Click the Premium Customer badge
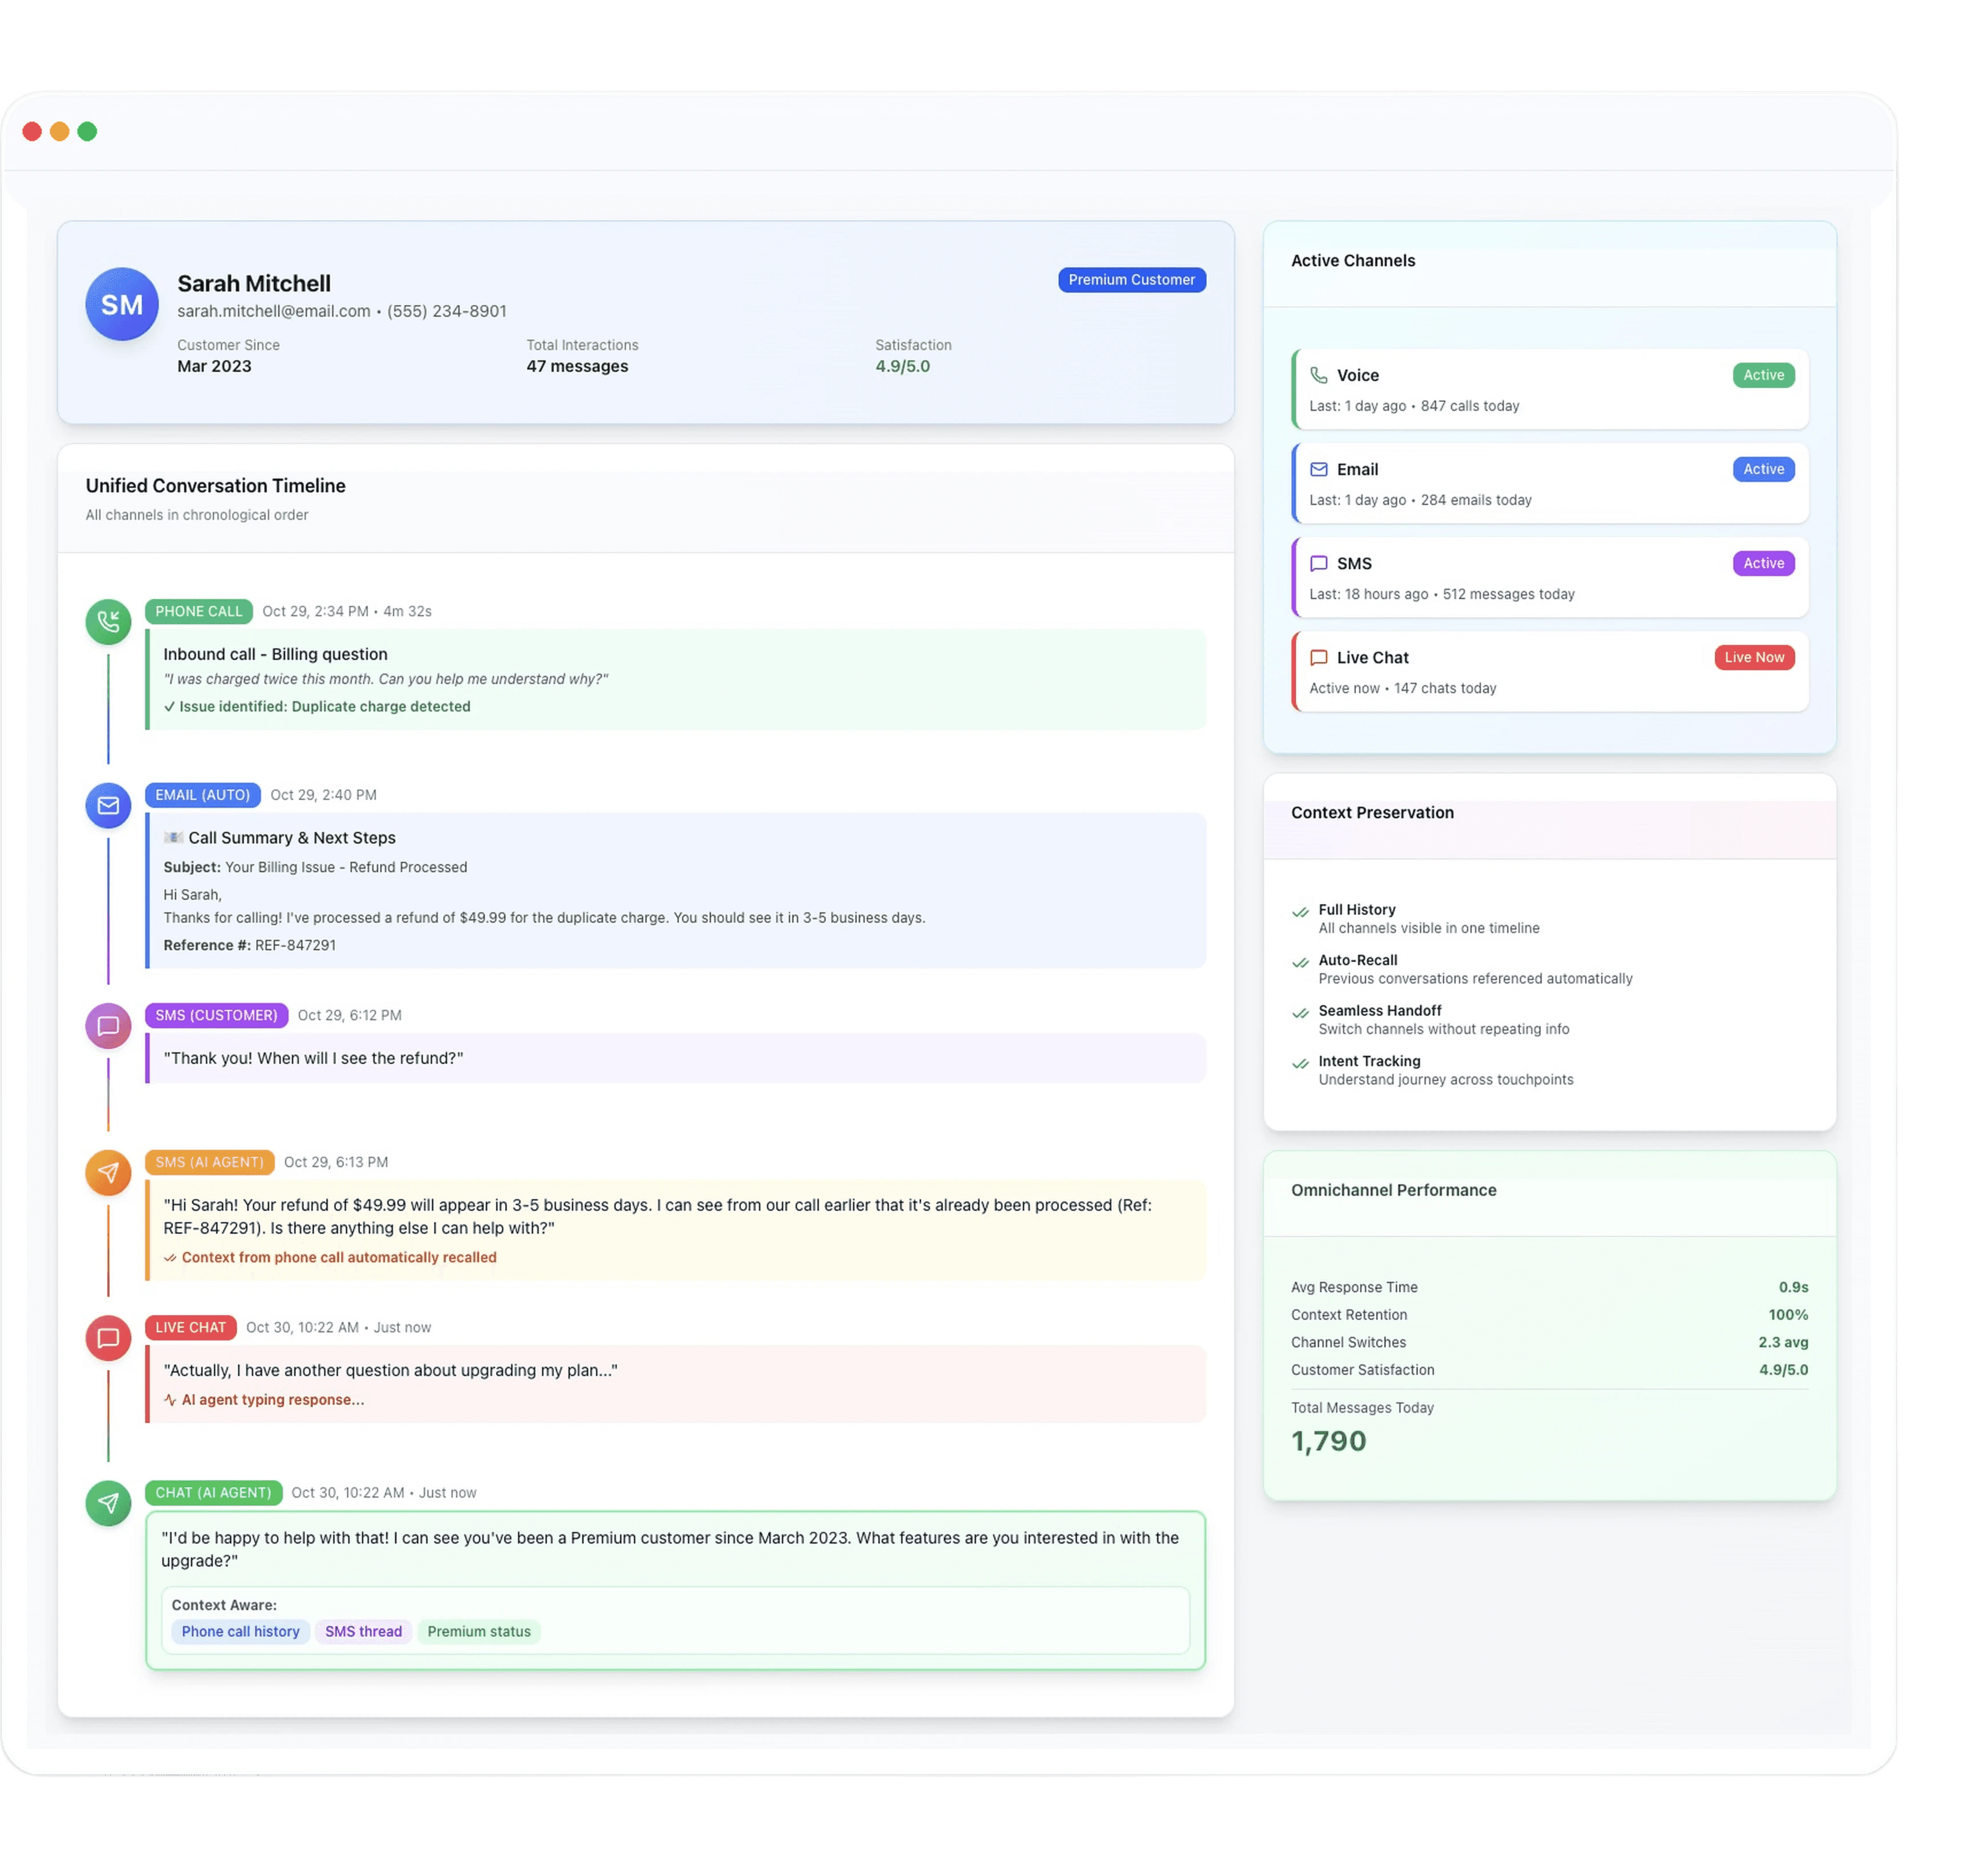The height and width of the screenshot is (1866, 1988). [x=1131, y=280]
